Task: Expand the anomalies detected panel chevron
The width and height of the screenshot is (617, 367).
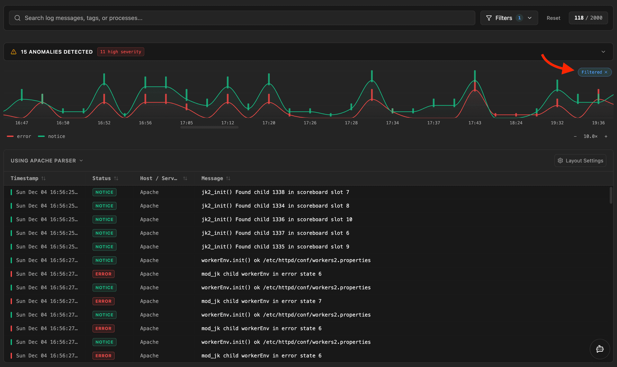Action: [603, 52]
